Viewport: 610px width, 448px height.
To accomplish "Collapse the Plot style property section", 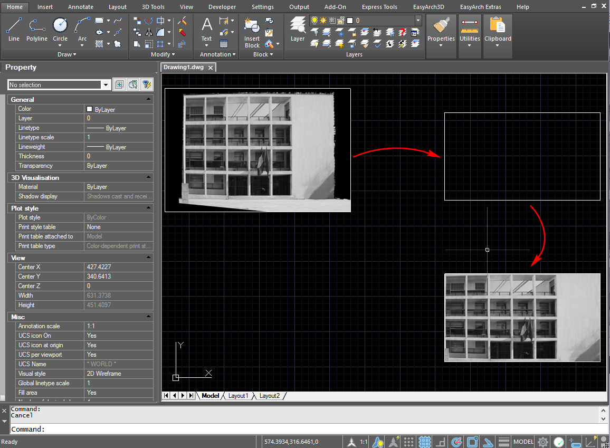I will 148,208.
